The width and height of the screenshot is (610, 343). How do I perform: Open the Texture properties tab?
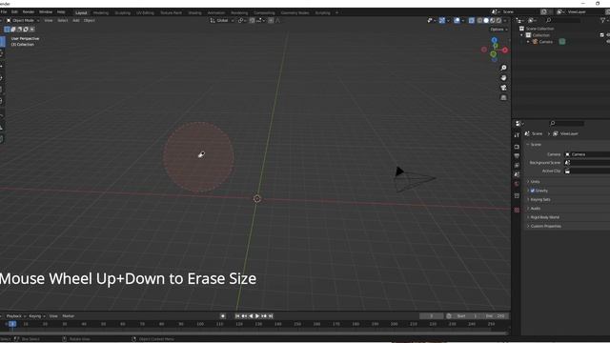(517, 210)
